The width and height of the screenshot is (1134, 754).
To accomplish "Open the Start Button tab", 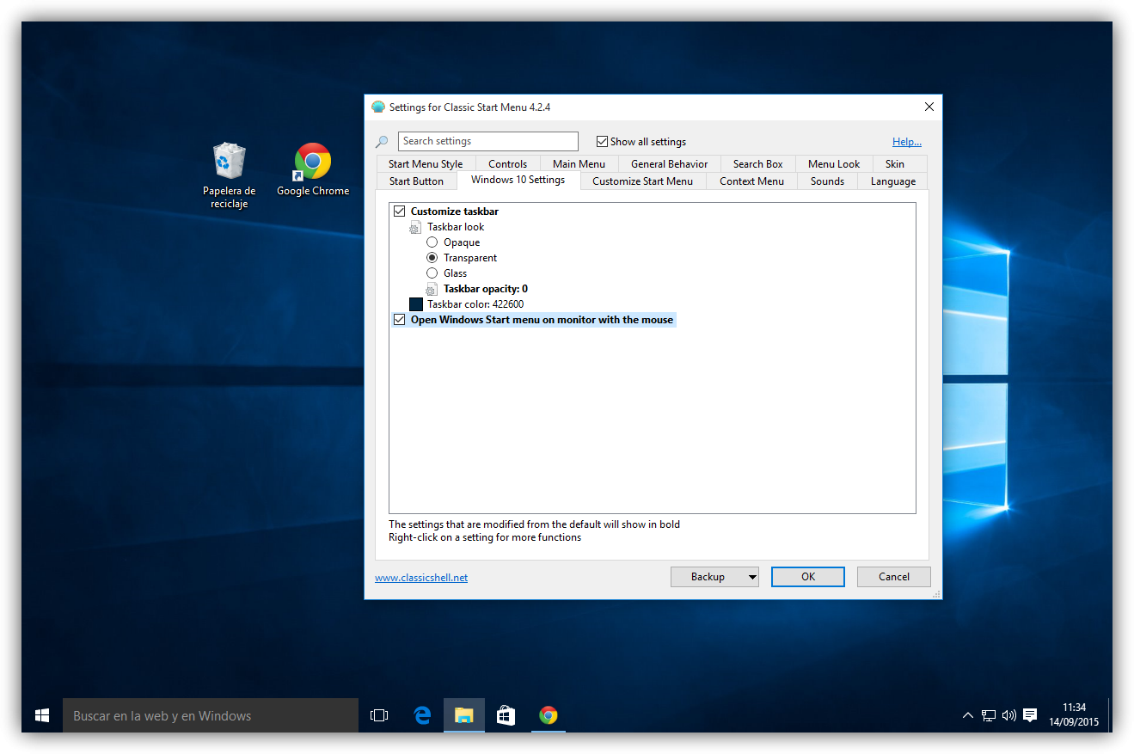I will tap(416, 181).
